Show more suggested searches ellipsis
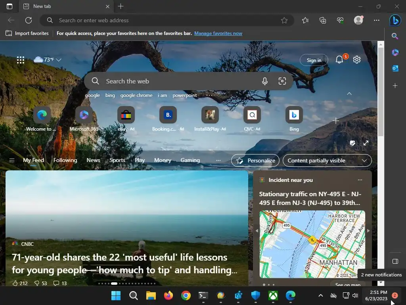This screenshot has width=406, height=305. pyautogui.click(x=209, y=95)
